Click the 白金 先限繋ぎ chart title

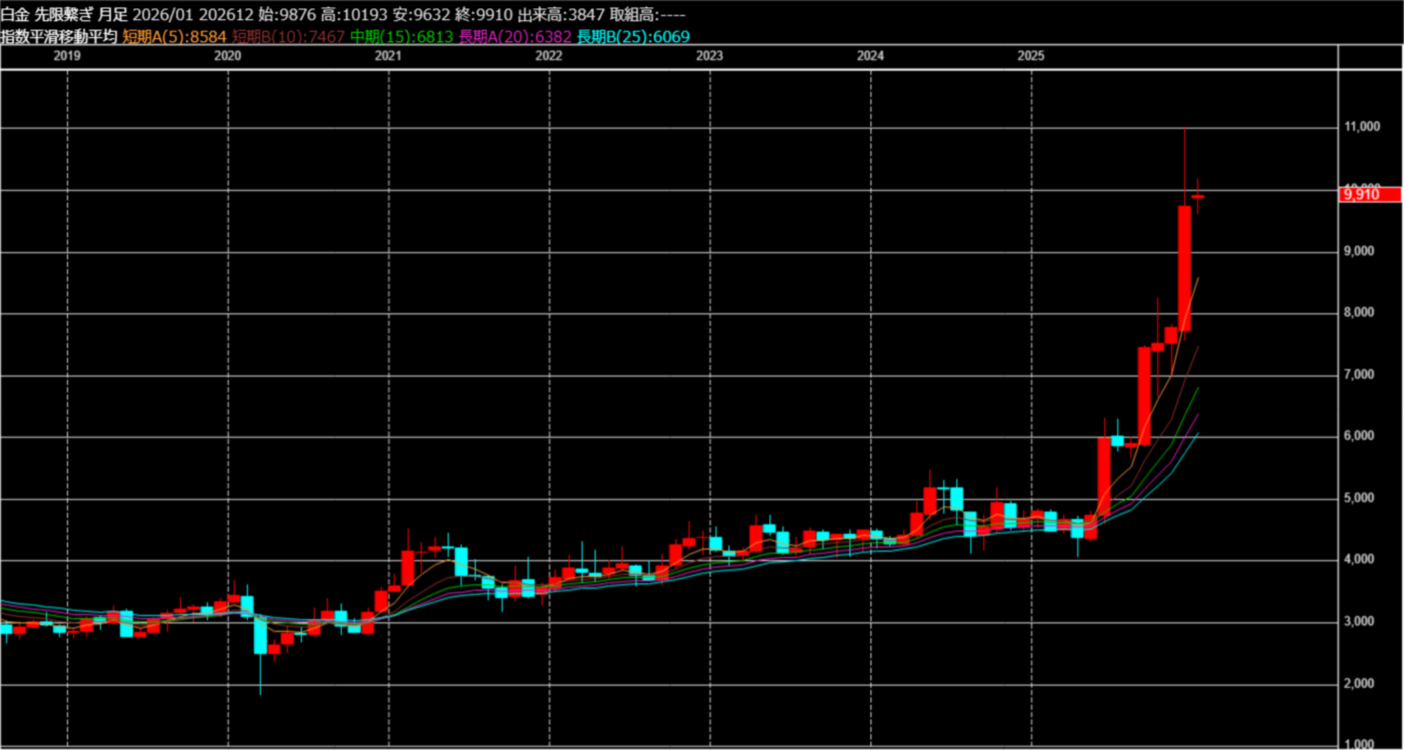pyautogui.click(x=46, y=14)
